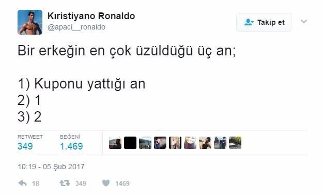Open the sixth liker avatar with smiling face
This screenshot has width=323, height=194.
pyautogui.click(x=190, y=143)
